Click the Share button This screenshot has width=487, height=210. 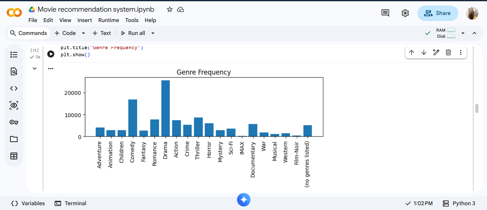tap(438, 13)
